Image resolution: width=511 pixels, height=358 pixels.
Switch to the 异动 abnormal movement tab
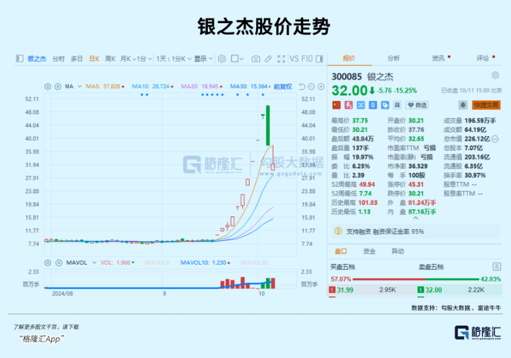click(398, 251)
